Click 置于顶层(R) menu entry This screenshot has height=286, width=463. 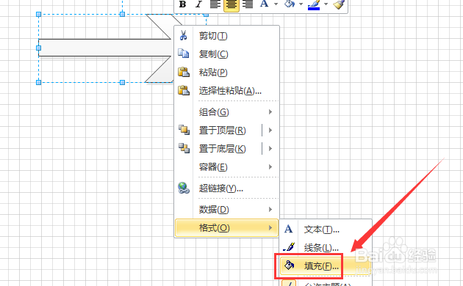point(222,131)
